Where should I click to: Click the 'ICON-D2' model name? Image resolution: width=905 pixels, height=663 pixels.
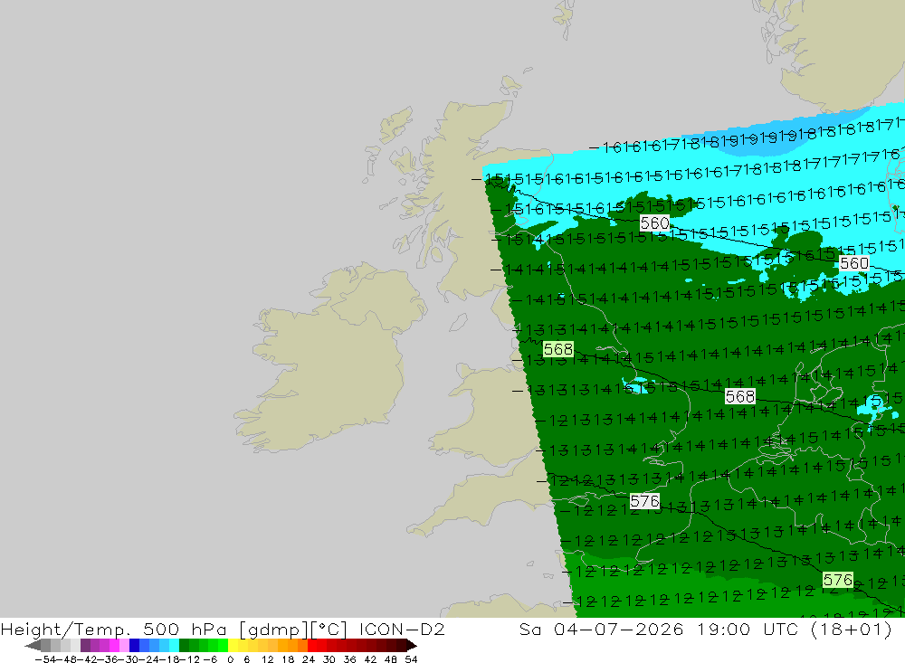click(402, 629)
